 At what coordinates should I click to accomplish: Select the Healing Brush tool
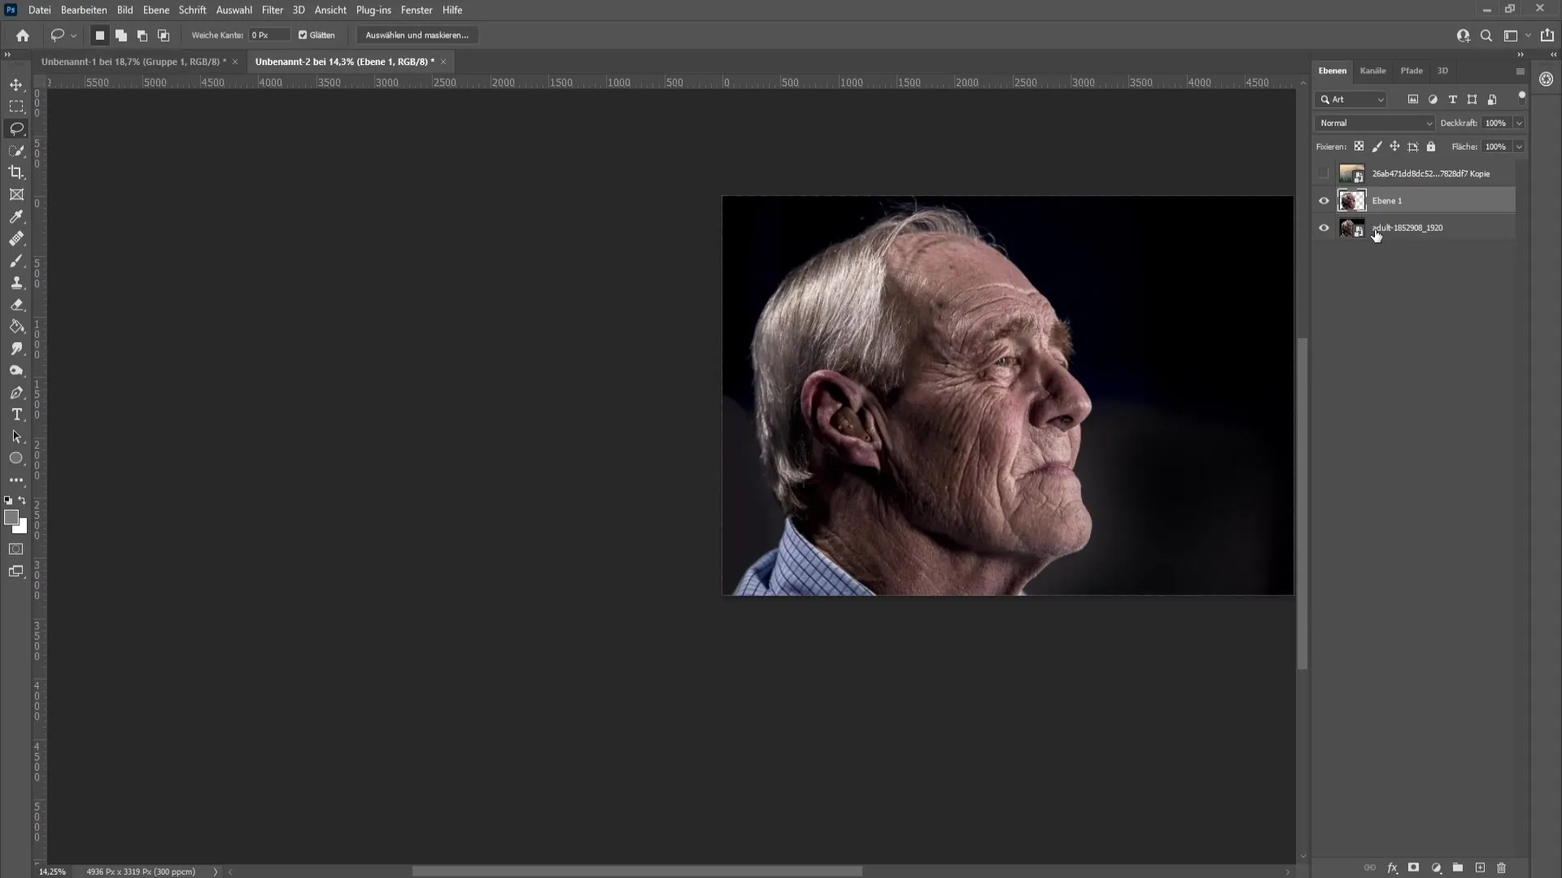pos(16,238)
